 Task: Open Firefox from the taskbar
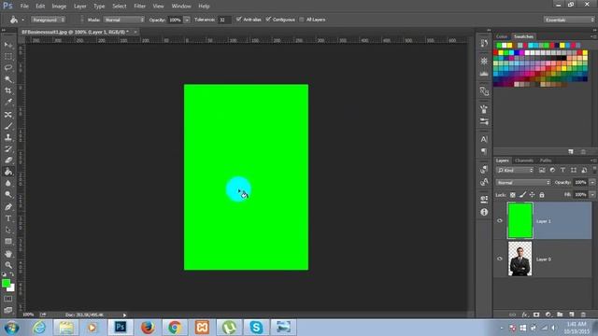tap(148, 328)
